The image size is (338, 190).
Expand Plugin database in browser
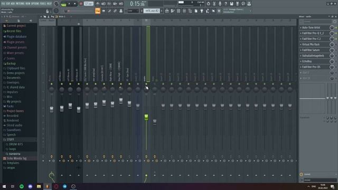(16, 36)
